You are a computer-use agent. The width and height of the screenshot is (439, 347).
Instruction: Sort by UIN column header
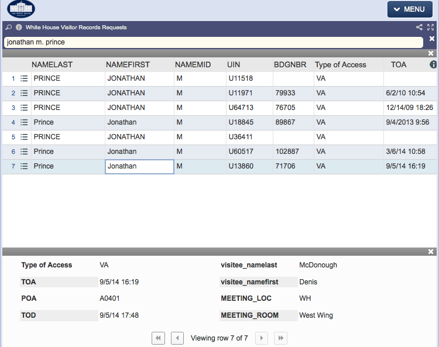pyautogui.click(x=234, y=64)
